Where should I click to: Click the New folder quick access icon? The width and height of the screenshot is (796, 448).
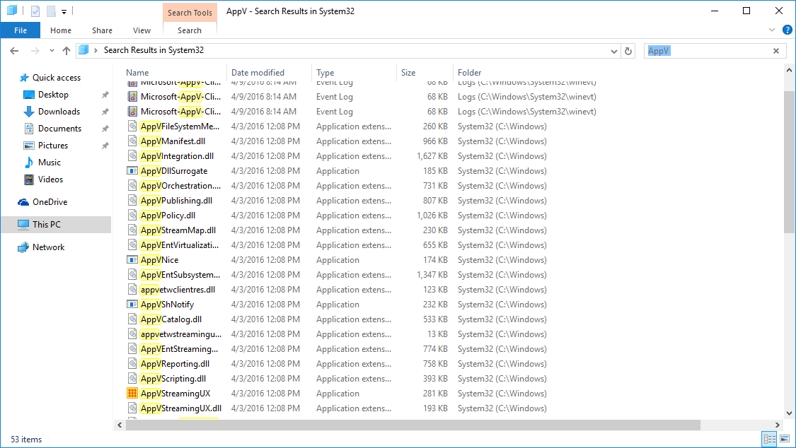51,11
